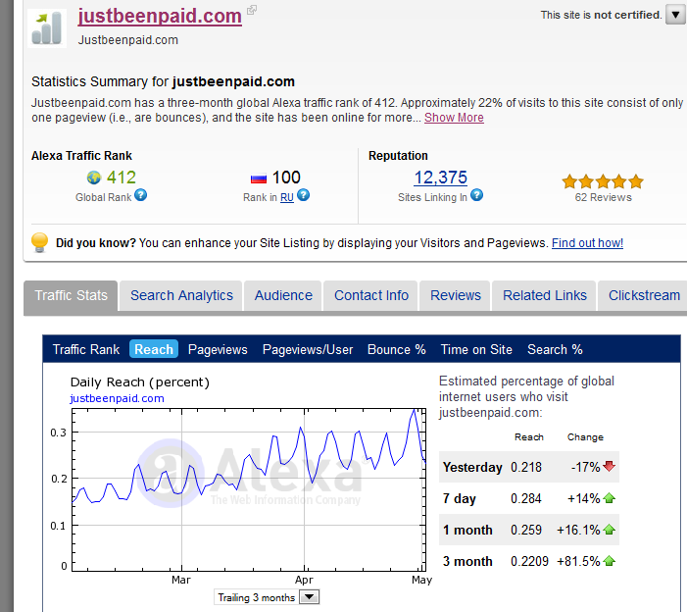Click the Find out how! link
Viewport: 687px width, 612px height.
[587, 243]
